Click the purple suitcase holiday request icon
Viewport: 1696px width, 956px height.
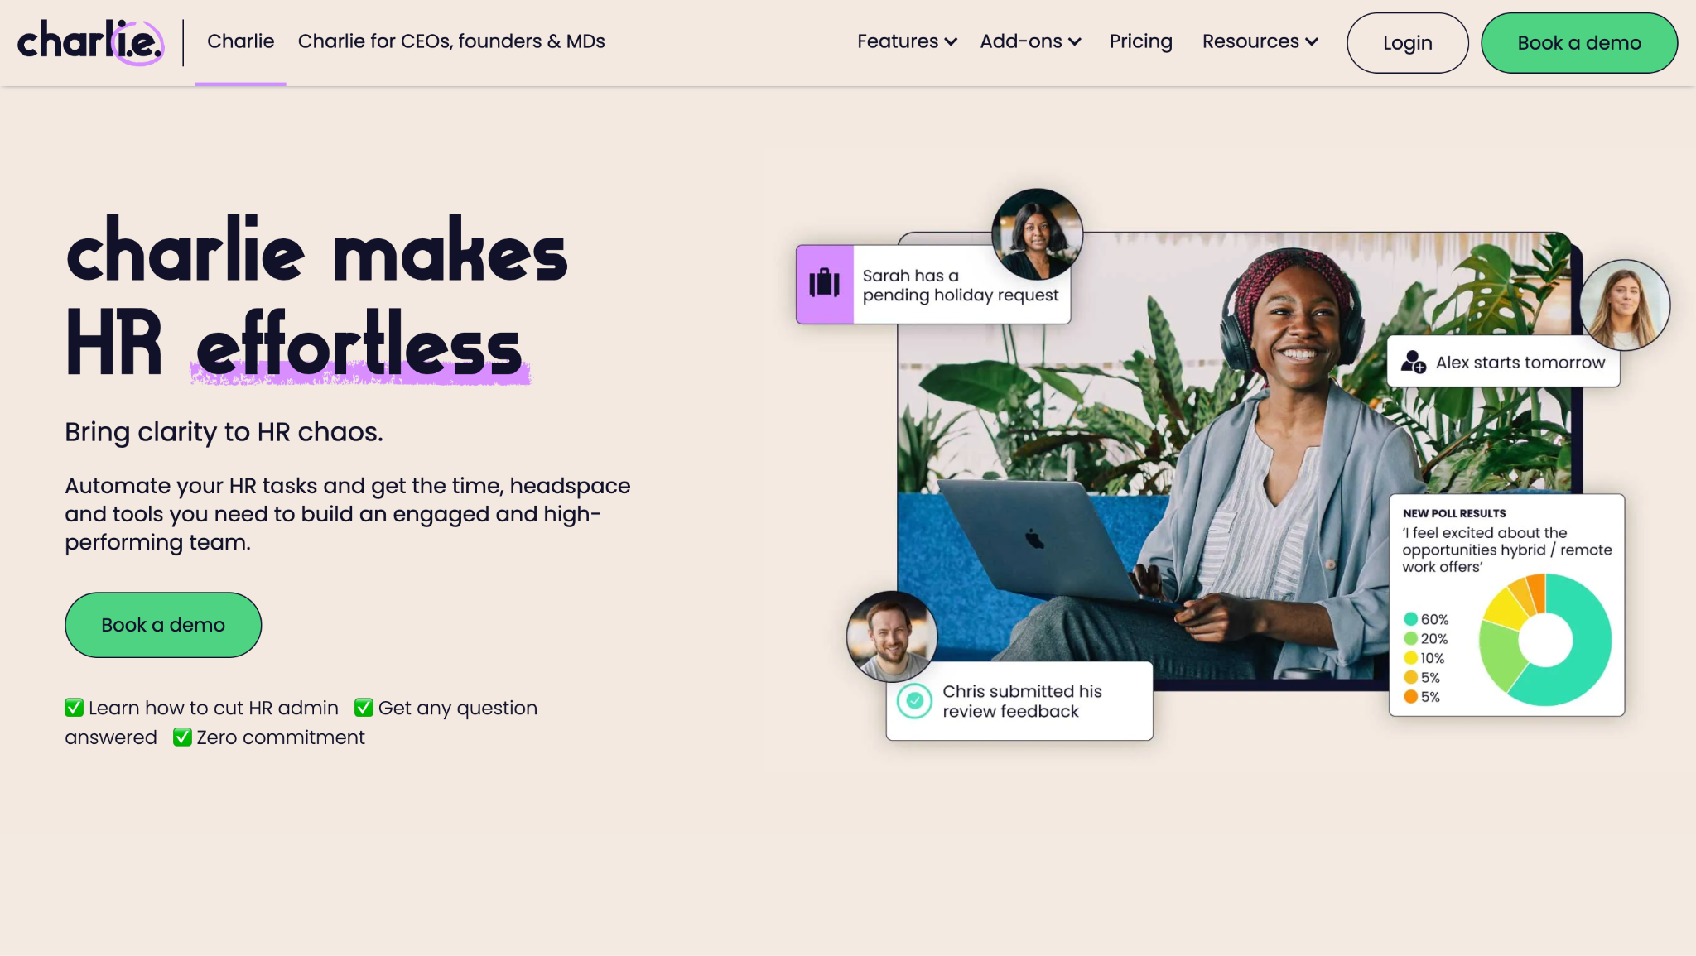tap(824, 283)
